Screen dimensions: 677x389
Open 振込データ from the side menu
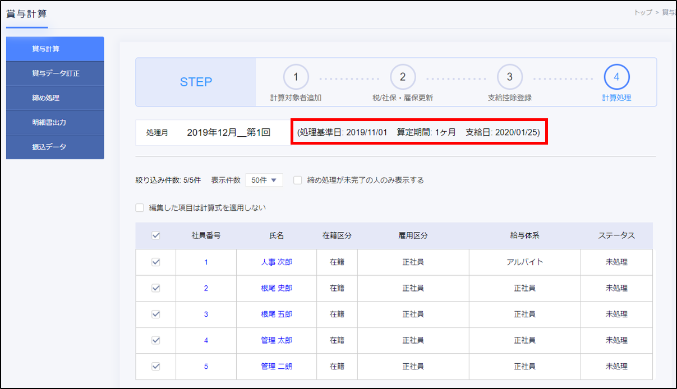55,147
